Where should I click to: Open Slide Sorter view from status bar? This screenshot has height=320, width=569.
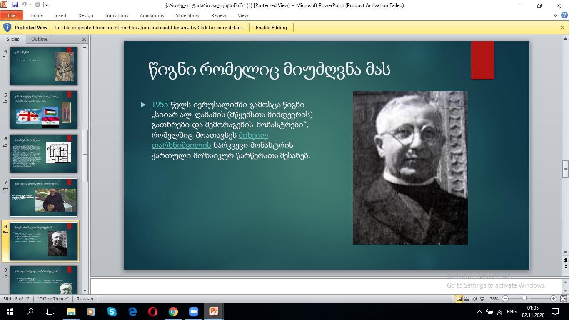pos(467,299)
